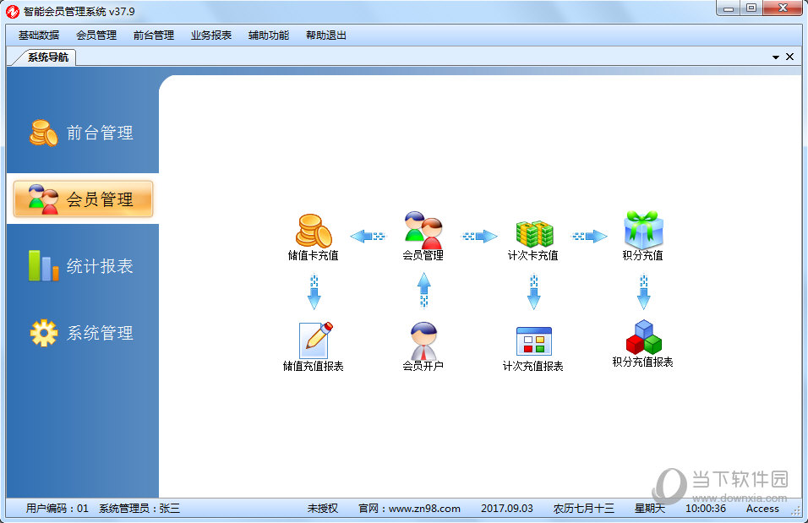The height and width of the screenshot is (523, 808).
Task: Open 会员开户 person icon
Action: pos(423,340)
